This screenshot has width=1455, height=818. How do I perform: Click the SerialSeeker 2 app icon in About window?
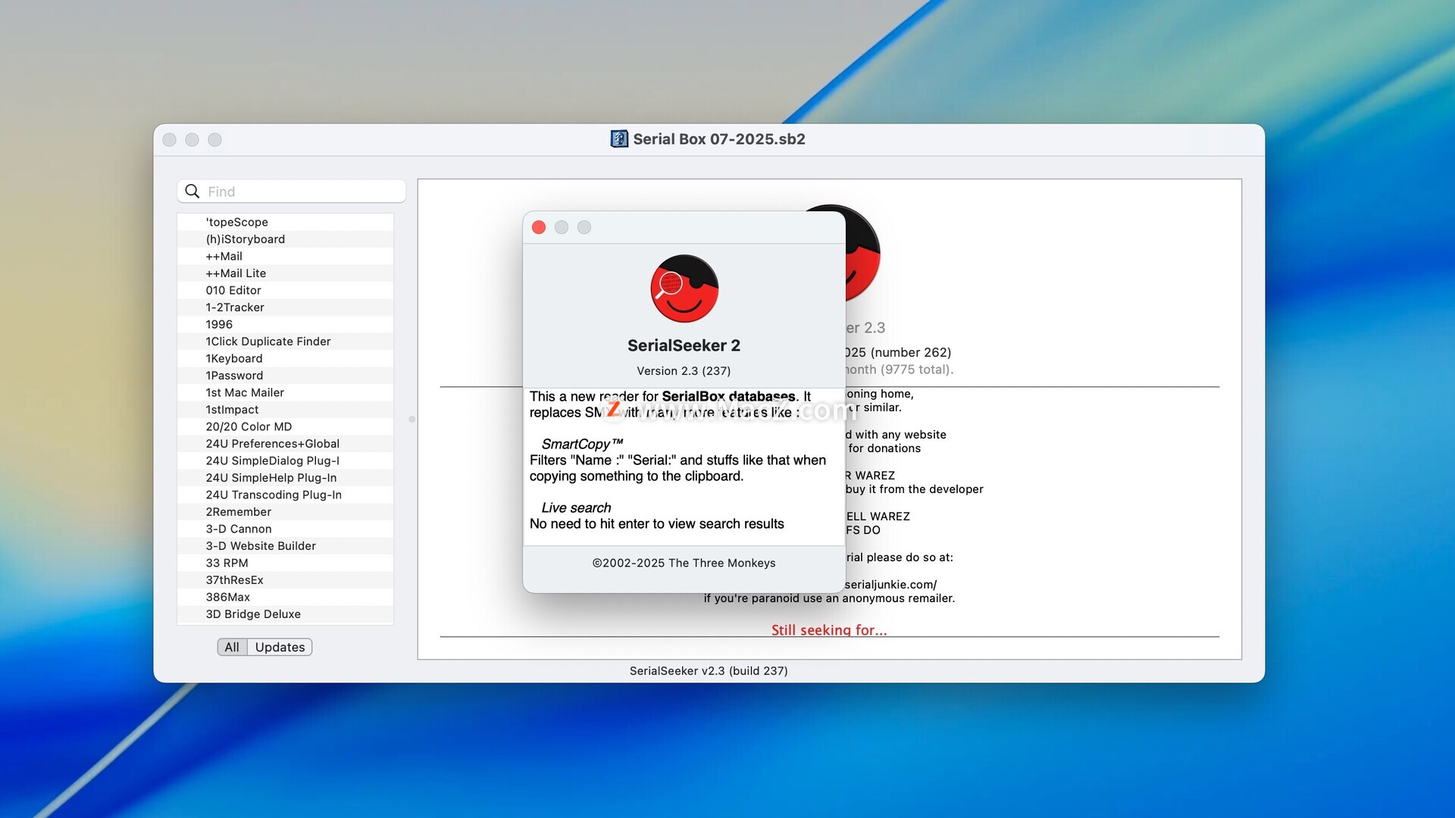pos(684,289)
